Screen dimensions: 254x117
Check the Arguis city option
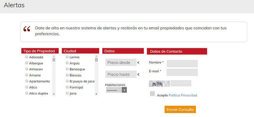67,63
